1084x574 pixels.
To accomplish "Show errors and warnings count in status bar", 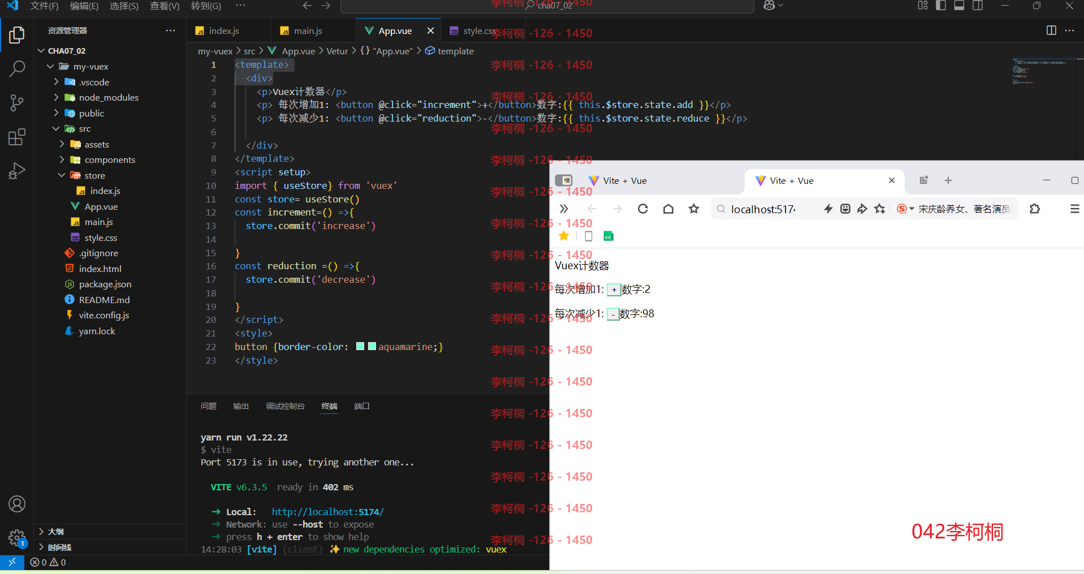I will pos(48,562).
